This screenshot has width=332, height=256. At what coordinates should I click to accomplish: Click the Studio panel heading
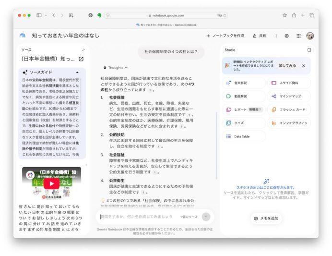230,50
